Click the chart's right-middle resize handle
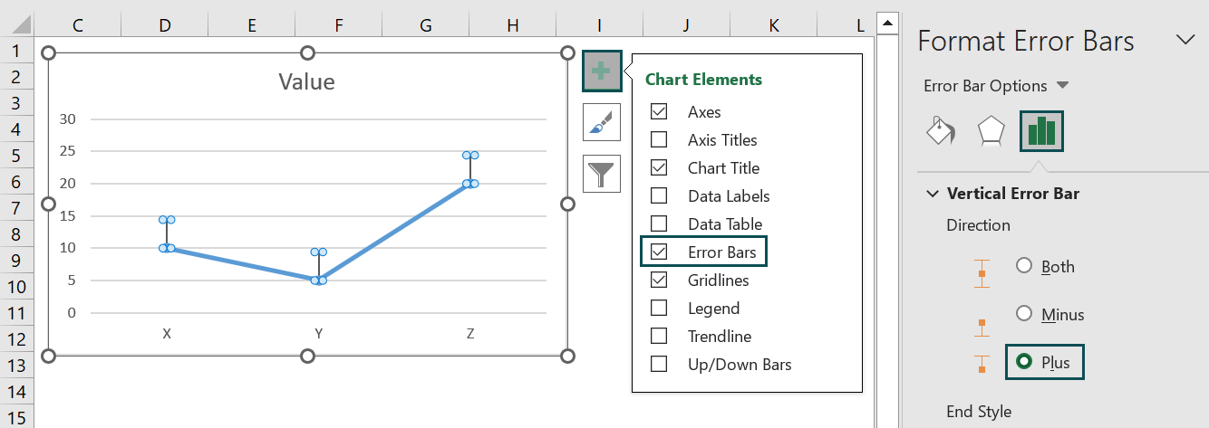 tap(568, 204)
